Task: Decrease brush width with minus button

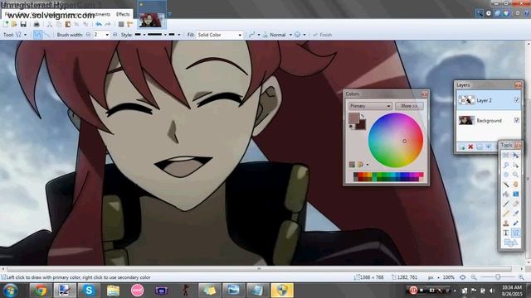Action: click(89, 35)
